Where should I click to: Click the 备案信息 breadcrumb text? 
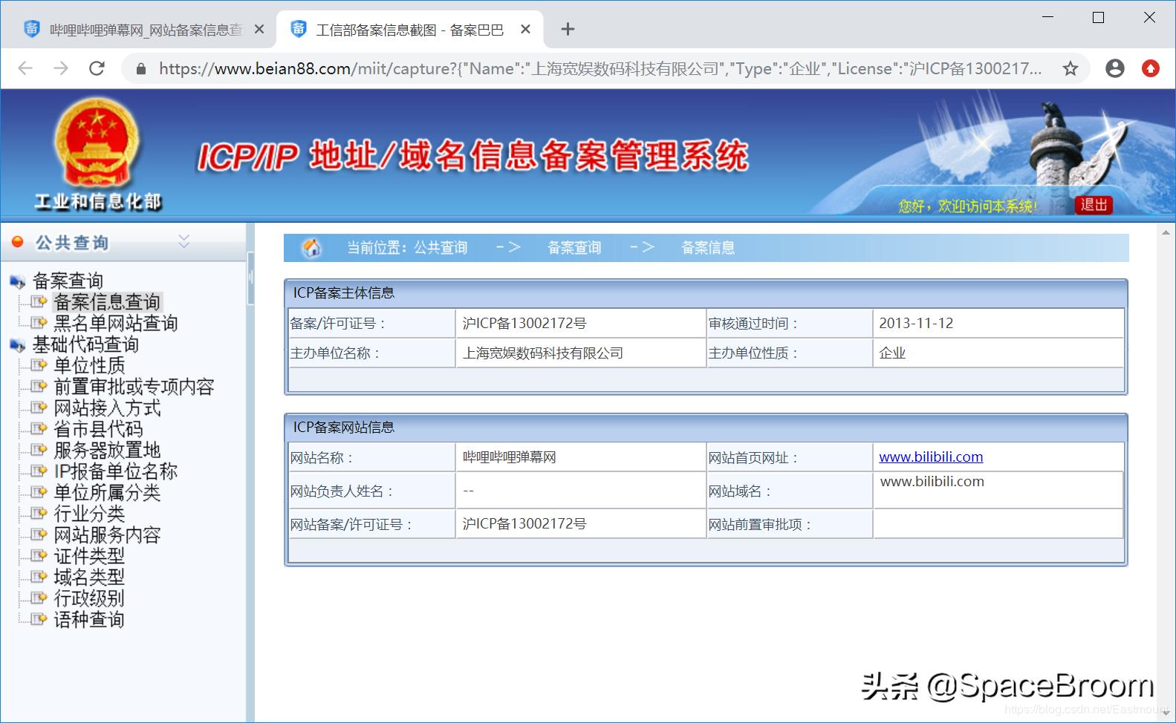pos(708,247)
